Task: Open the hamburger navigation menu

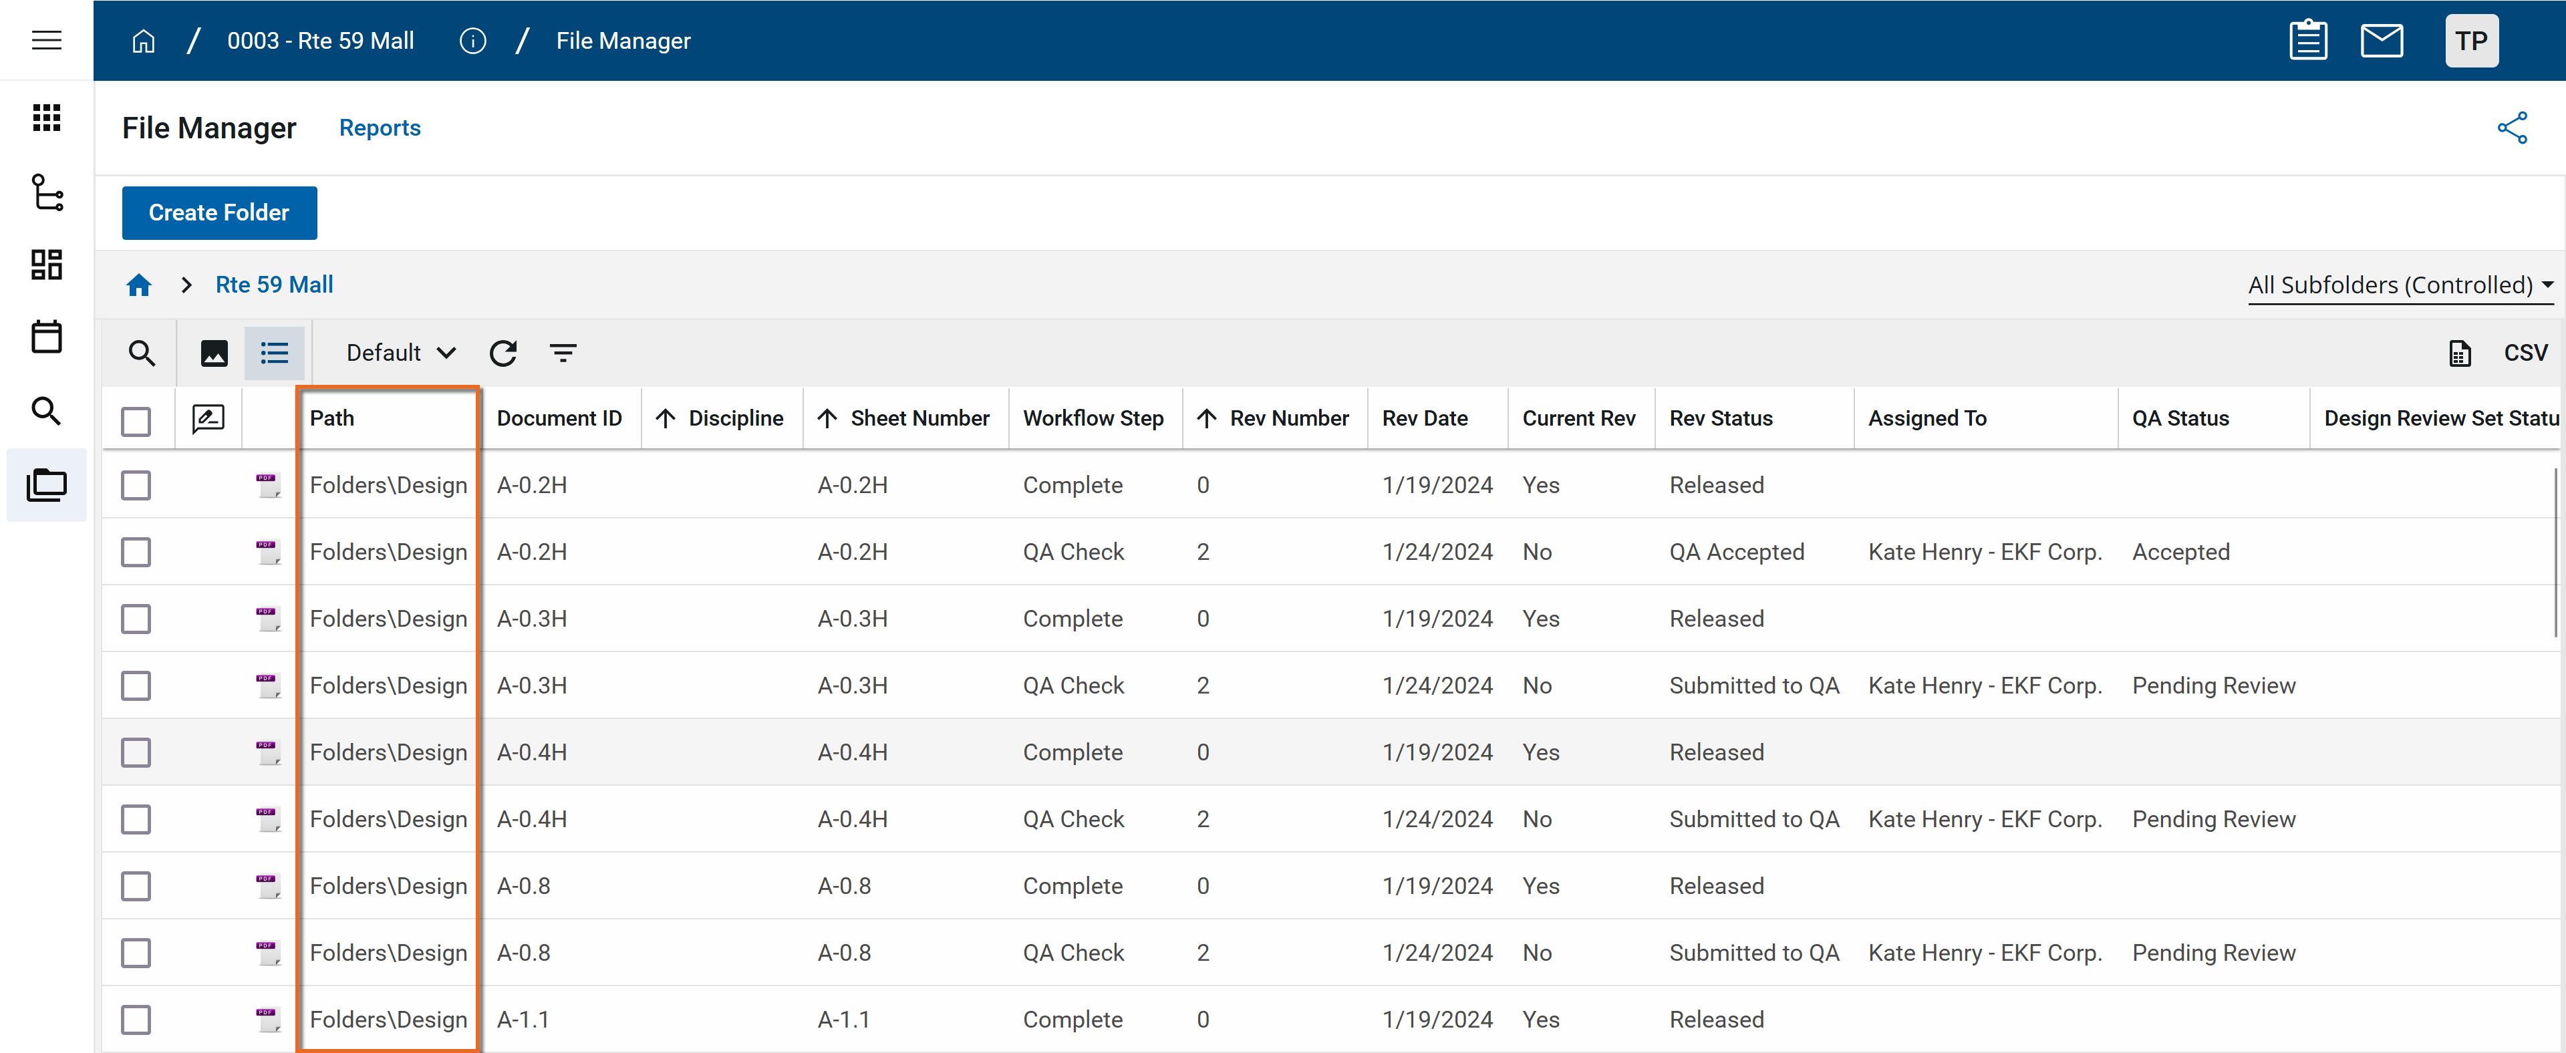Action: 46,40
